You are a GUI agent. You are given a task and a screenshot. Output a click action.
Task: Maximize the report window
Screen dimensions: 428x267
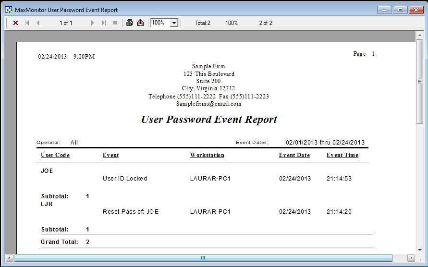(400, 10)
